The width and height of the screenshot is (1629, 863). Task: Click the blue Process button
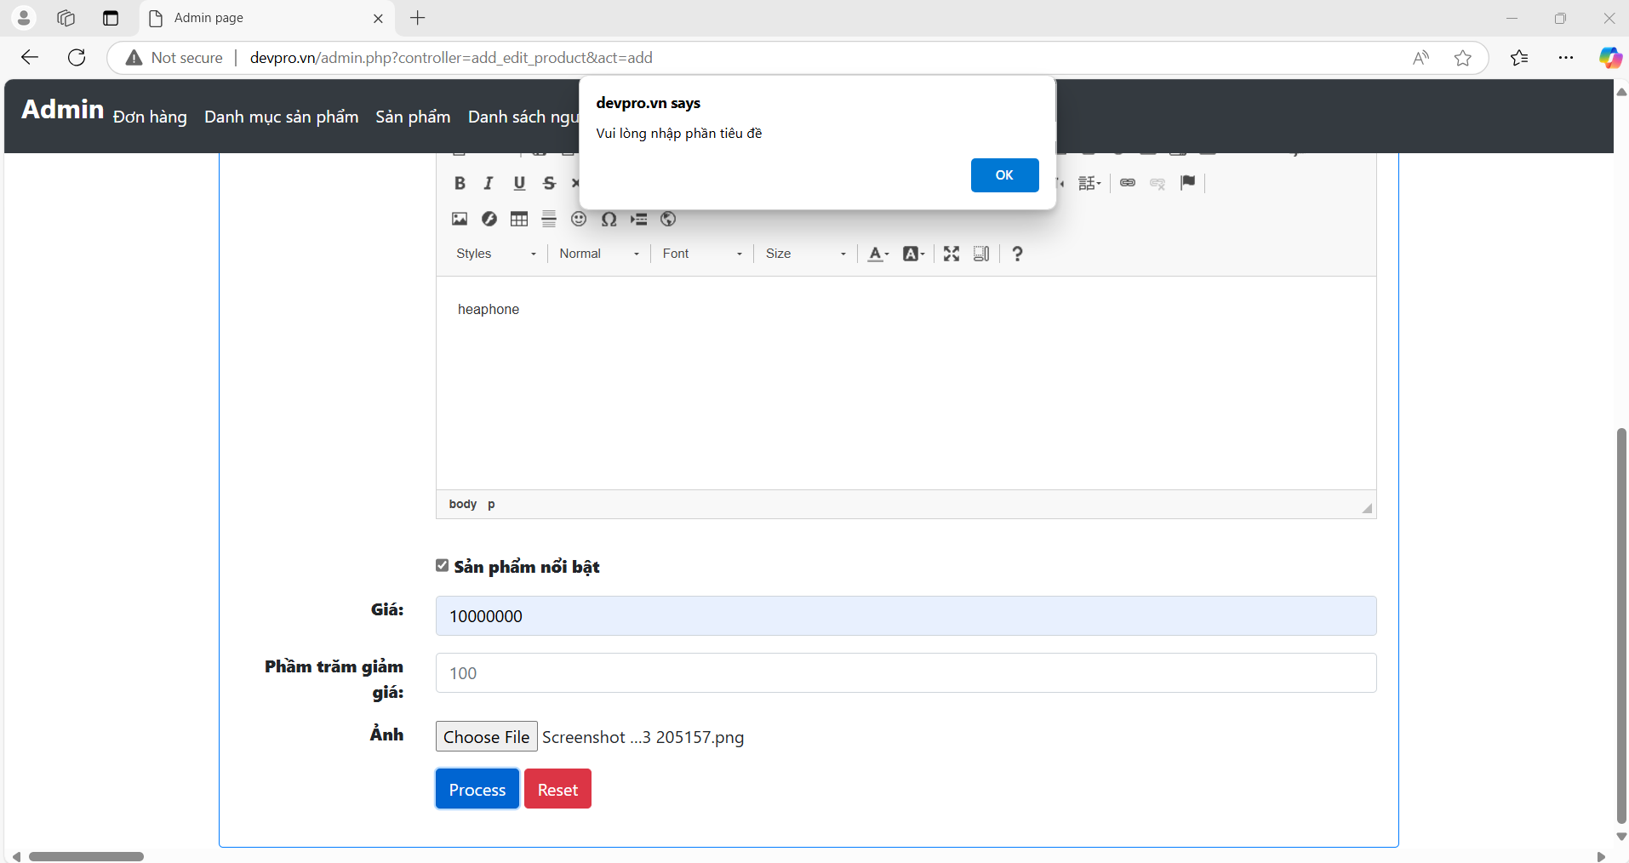tap(477, 790)
